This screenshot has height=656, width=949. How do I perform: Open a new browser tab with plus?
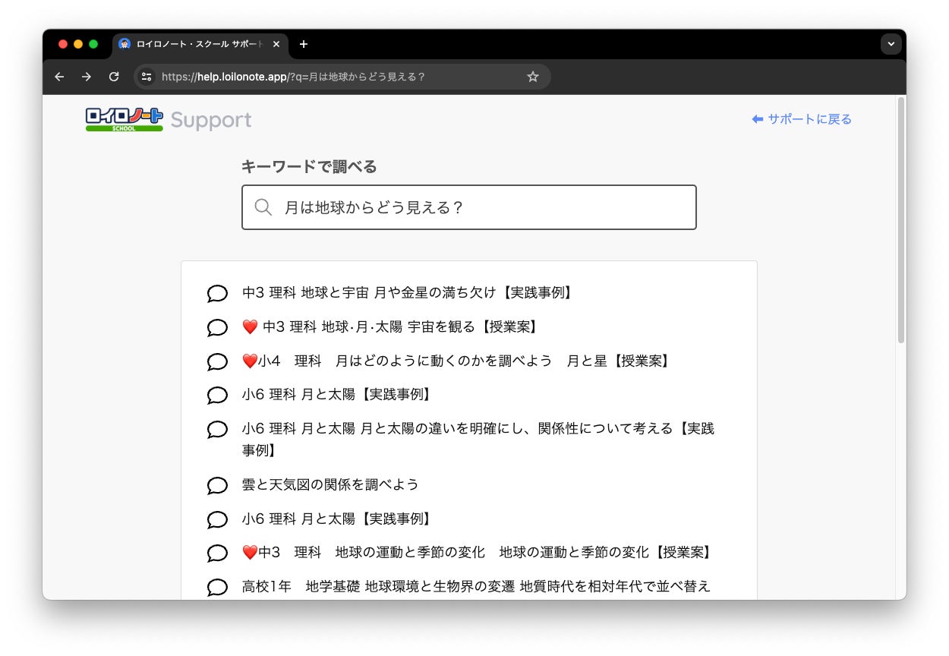(x=304, y=44)
